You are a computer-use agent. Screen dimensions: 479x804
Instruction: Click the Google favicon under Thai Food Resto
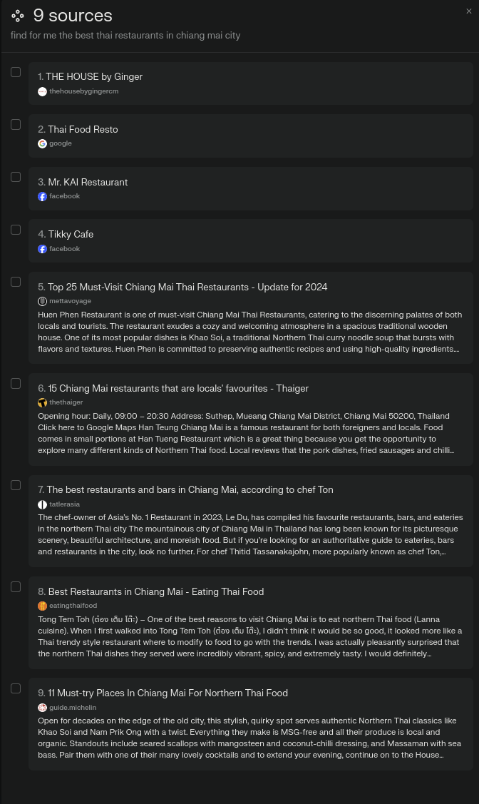point(43,143)
